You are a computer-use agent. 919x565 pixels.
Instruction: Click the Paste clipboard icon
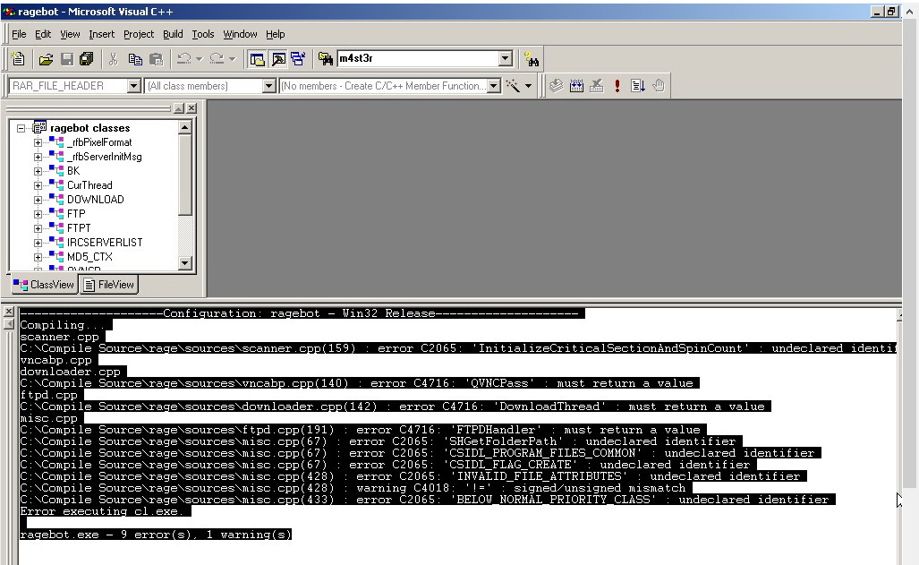pyautogui.click(x=156, y=59)
